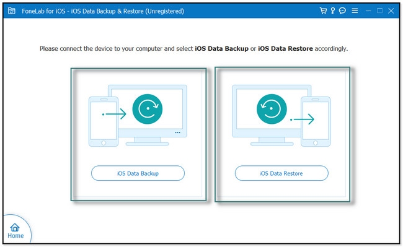Click the key register icon
The height and width of the screenshot is (247, 403).
[333, 11]
